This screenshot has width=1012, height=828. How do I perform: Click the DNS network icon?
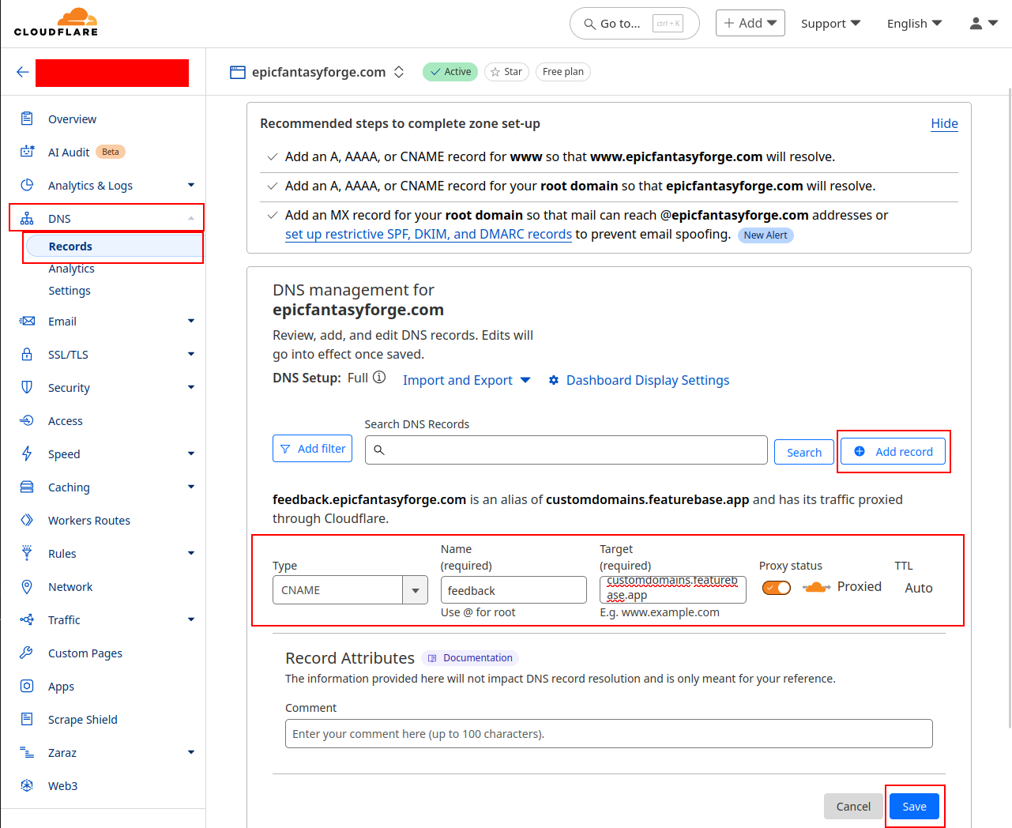point(27,218)
